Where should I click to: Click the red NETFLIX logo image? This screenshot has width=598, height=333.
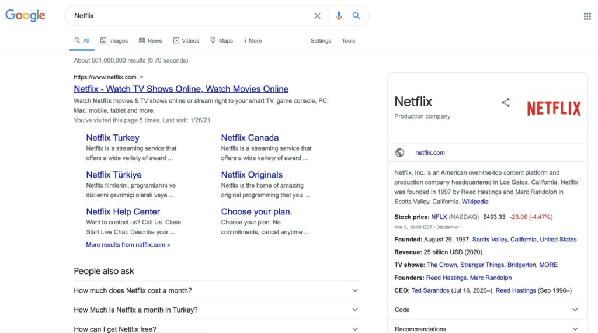click(x=554, y=108)
